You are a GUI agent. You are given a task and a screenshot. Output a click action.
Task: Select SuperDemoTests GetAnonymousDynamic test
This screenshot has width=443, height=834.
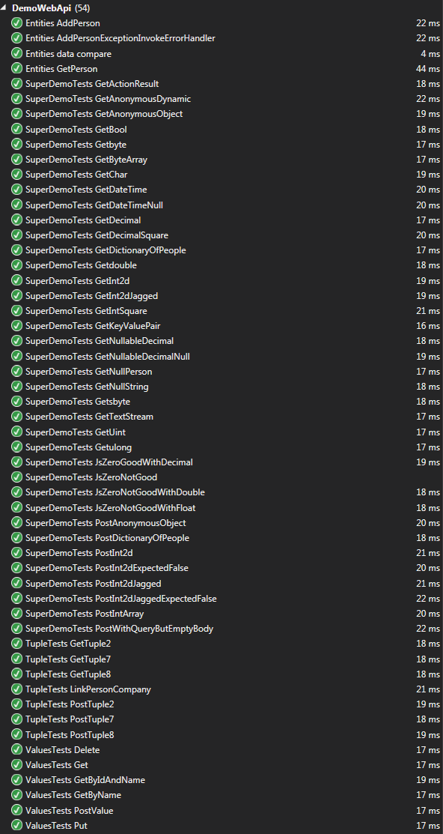point(221,99)
